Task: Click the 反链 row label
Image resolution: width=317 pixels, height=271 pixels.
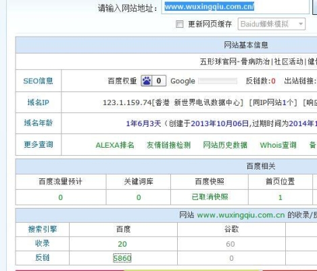Action: pos(43,257)
